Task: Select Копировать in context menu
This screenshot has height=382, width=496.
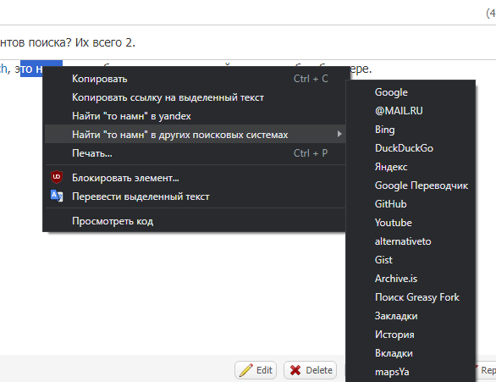Action: [195, 79]
